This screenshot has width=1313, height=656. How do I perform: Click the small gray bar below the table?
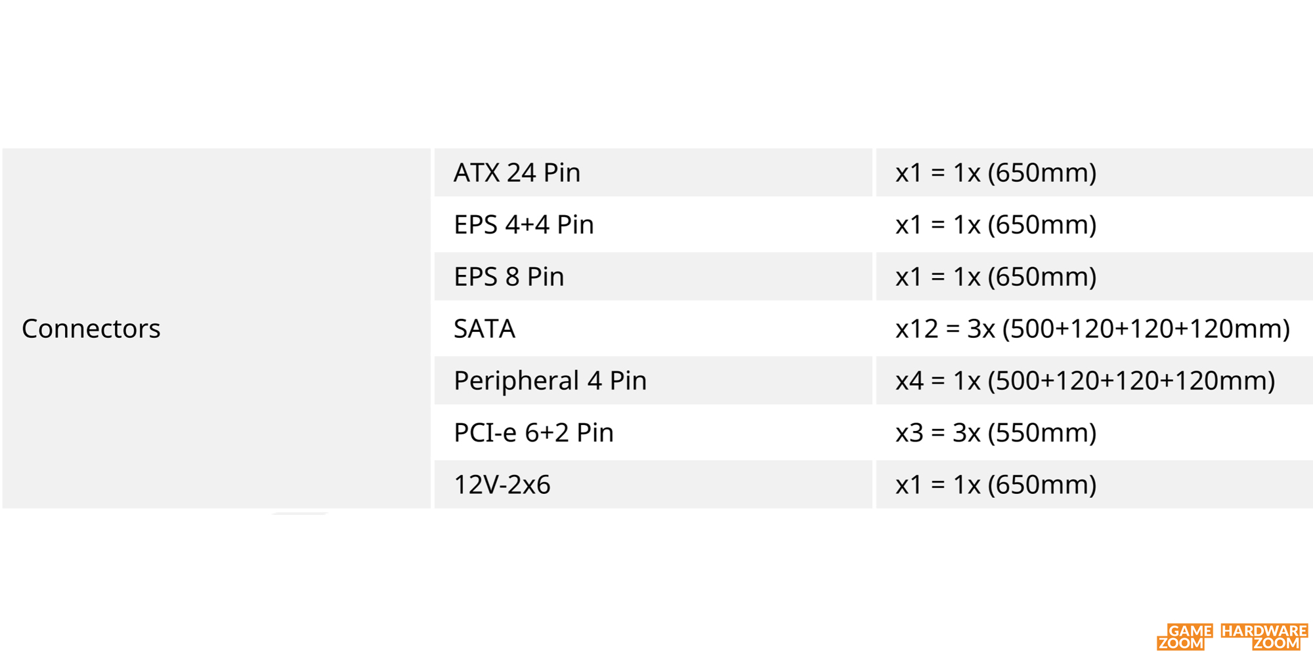pos(299,513)
